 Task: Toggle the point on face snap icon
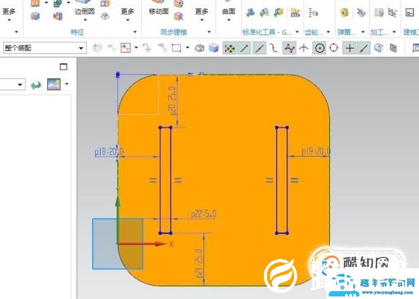(378, 48)
